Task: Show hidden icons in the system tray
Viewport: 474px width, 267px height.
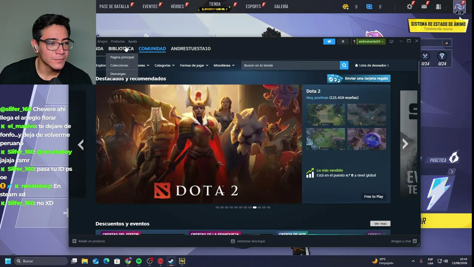Action: click(x=413, y=261)
